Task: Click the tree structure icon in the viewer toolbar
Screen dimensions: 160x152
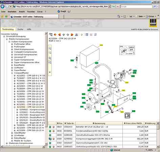Action: pos(51,35)
